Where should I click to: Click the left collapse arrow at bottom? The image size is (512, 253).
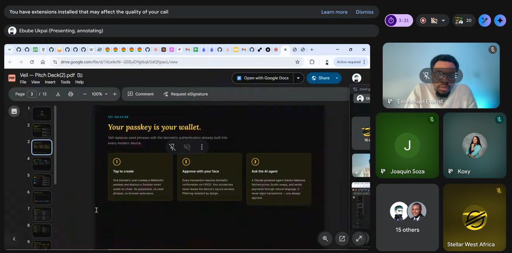tap(14, 239)
